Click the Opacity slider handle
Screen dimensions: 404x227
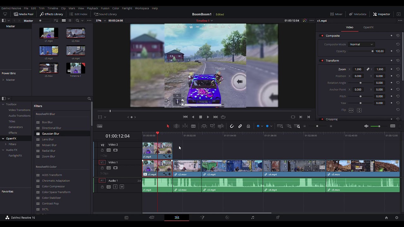(372, 51)
